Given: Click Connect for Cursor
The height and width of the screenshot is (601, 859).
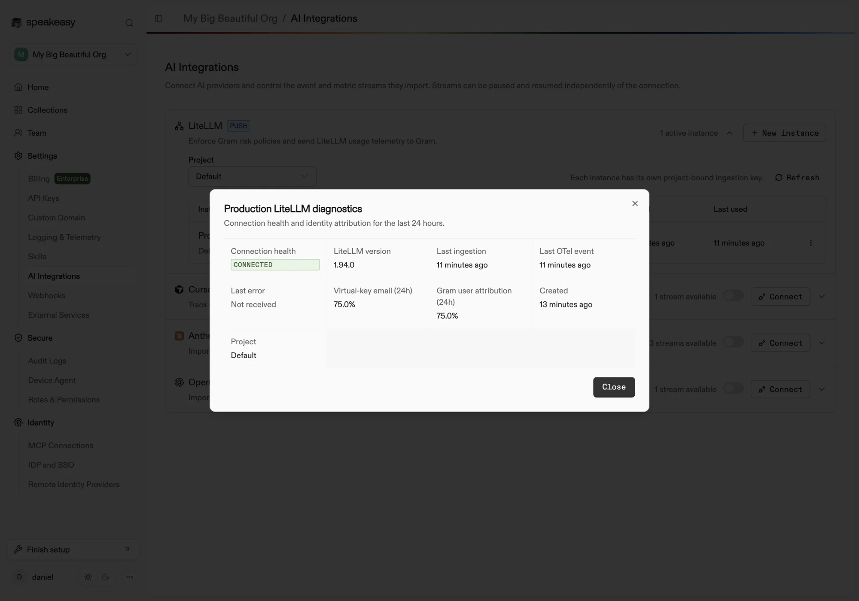Looking at the screenshot, I should 780,297.
